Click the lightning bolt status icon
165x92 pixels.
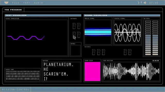point(142,3)
